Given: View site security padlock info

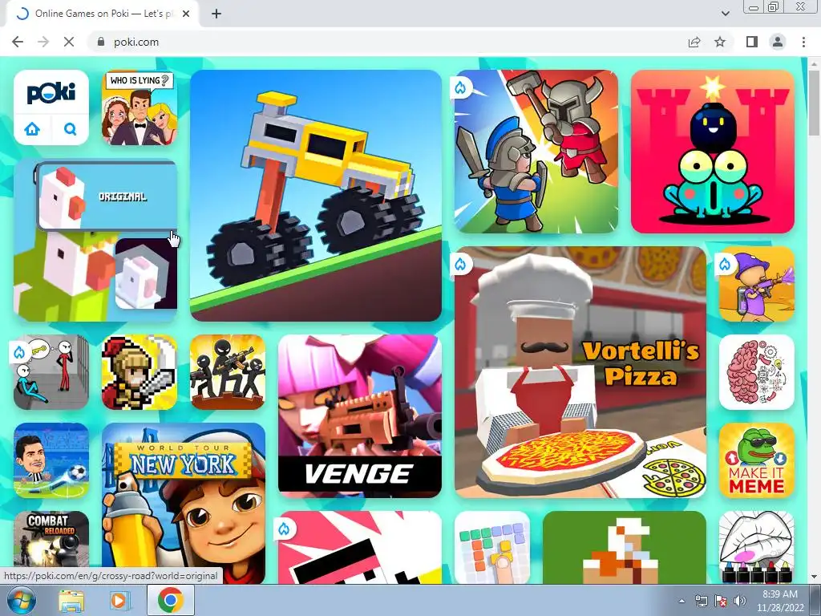Looking at the screenshot, I should tap(101, 42).
